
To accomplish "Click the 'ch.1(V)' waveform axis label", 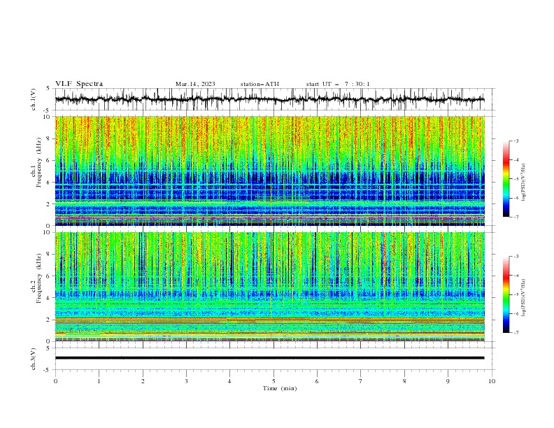I will click(x=34, y=99).
